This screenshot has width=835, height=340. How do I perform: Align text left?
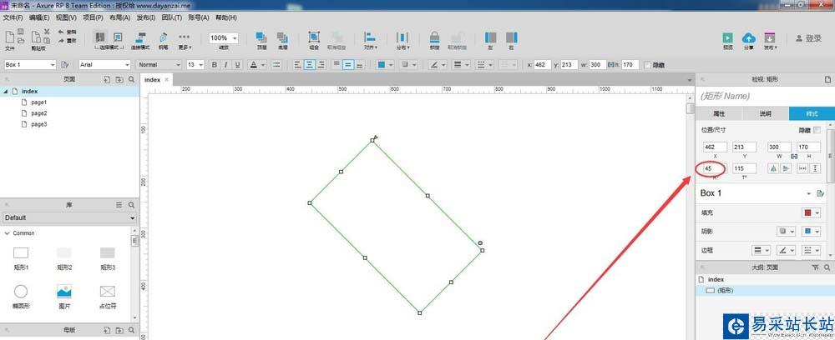point(298,65)
